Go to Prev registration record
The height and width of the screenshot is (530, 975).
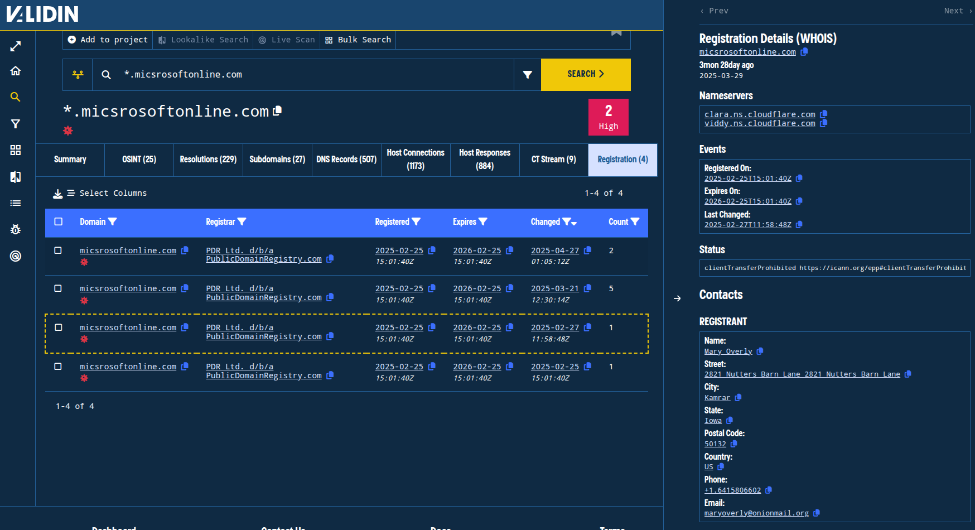(715, 11)
